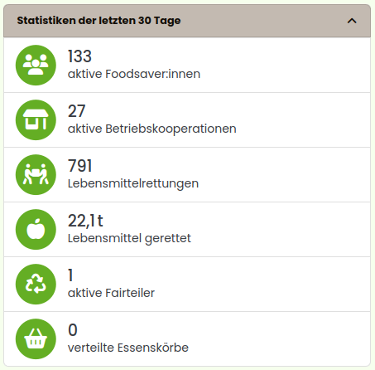Viewport: 375px width, 370px height.
Task: Click the active Foodsaver people group icon
Action: [36, 66]
